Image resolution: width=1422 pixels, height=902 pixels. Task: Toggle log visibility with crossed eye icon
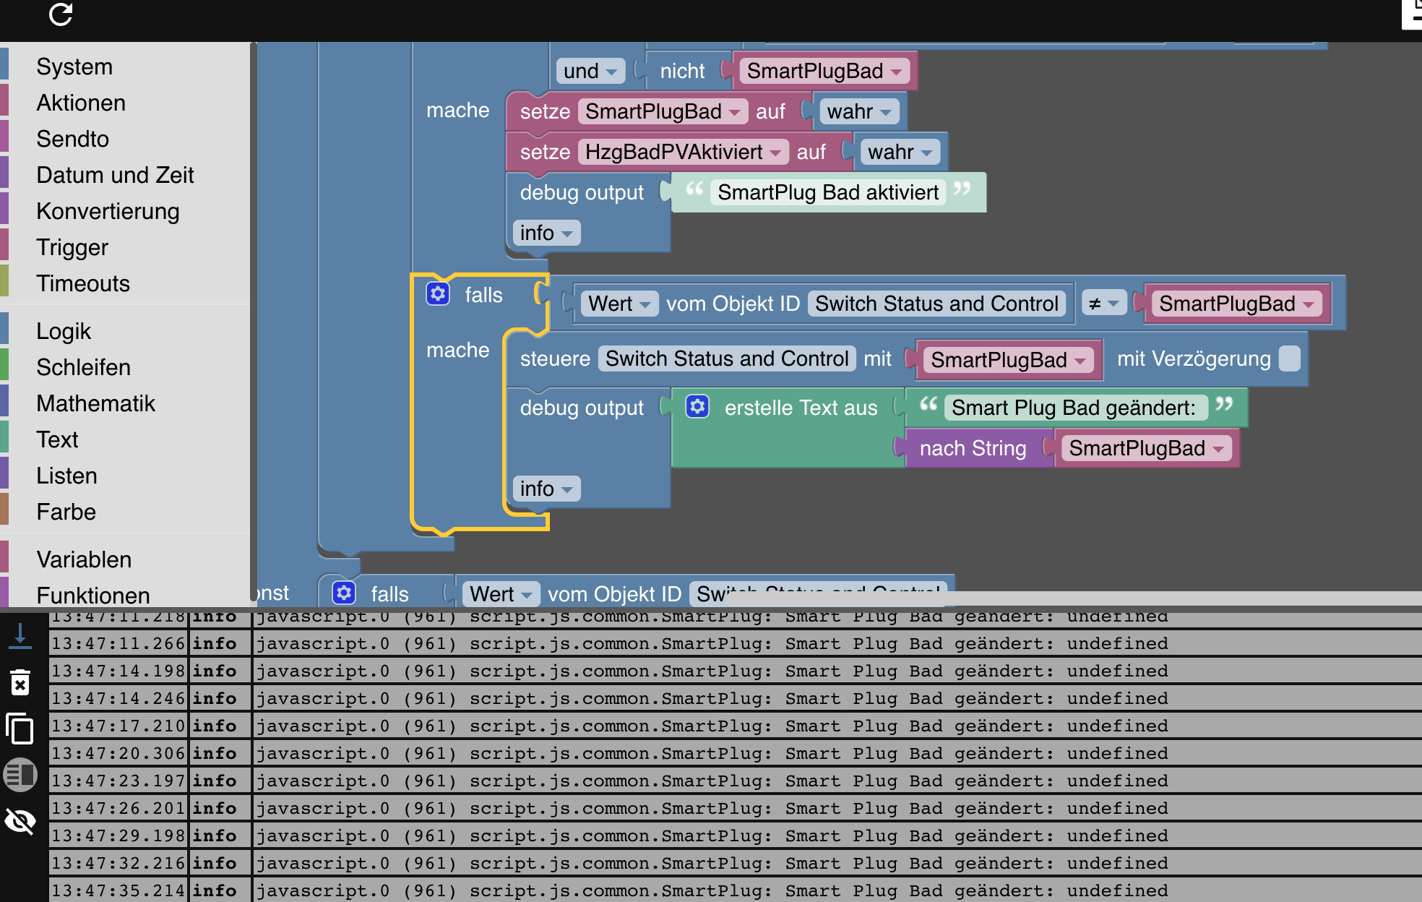point(20,821)
